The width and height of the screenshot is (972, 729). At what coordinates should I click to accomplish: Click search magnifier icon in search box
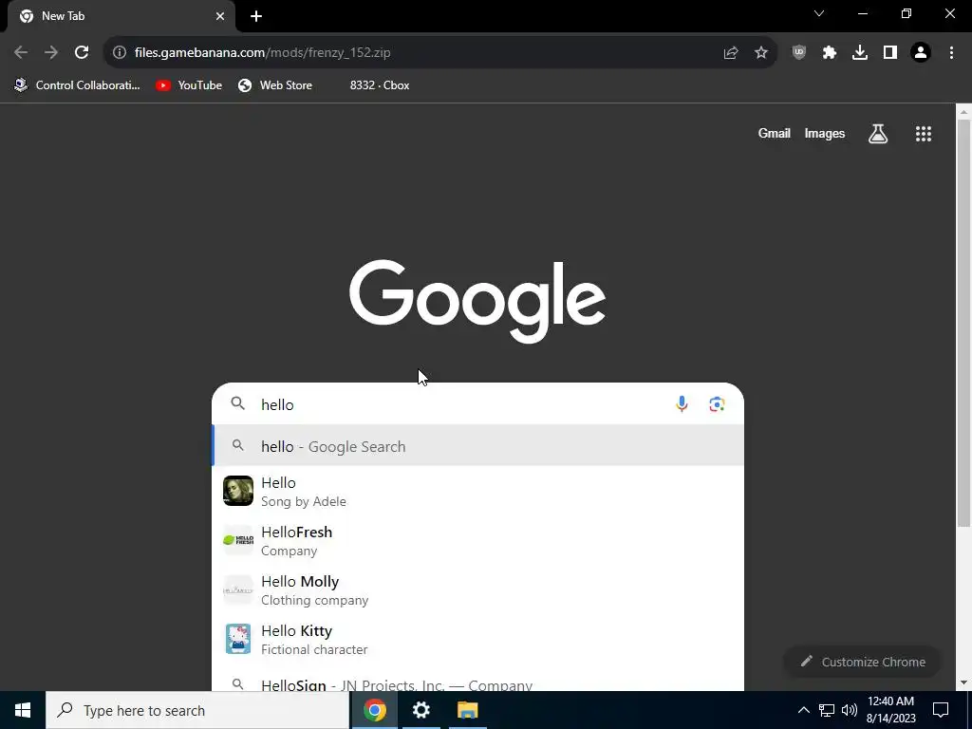tap(238, 403)
